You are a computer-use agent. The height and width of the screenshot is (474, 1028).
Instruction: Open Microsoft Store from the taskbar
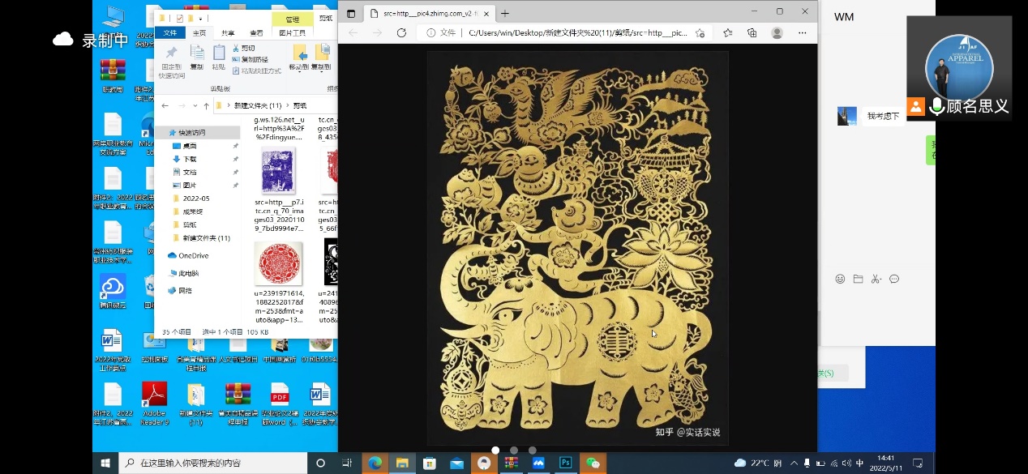click(x=429, y=463)
